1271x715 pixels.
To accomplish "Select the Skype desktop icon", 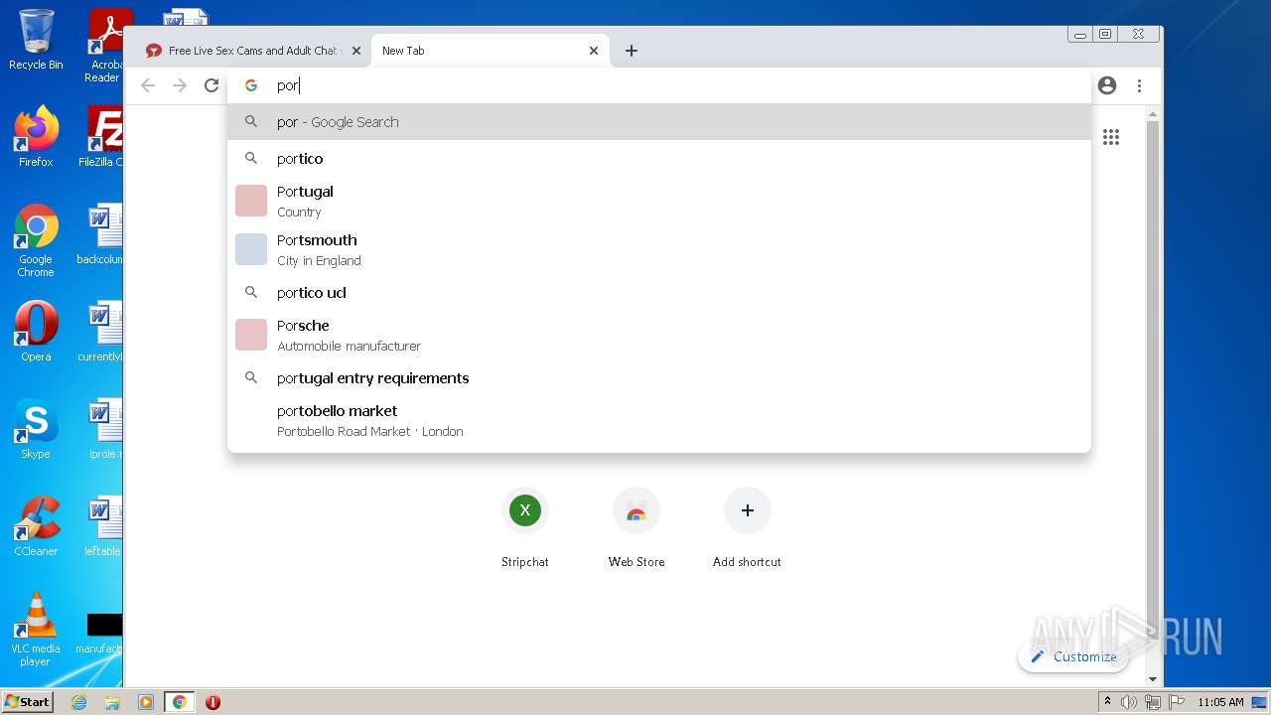I will click(x=36, y=429).
